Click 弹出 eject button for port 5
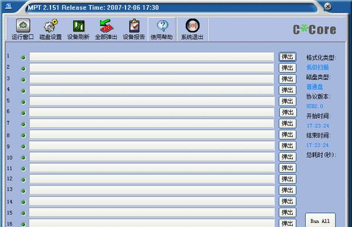Screen dimensions: 352x227 click(287, 101)
